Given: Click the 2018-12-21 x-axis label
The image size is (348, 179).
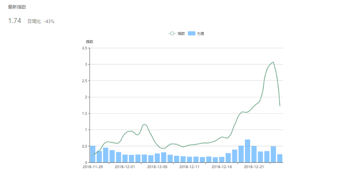Looking at the screenshot, I should click(x=254, y=167).
